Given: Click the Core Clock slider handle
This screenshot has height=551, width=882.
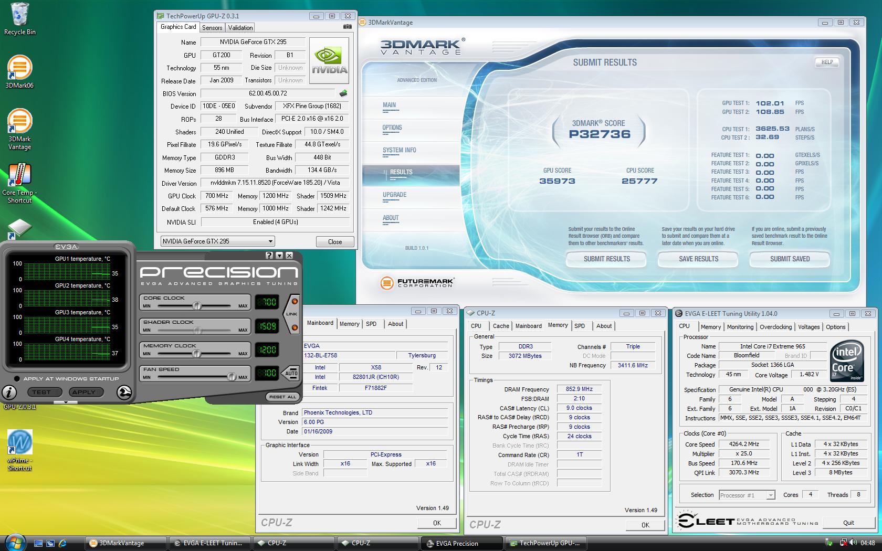Looking at the screenshot, I should (197, 306).
